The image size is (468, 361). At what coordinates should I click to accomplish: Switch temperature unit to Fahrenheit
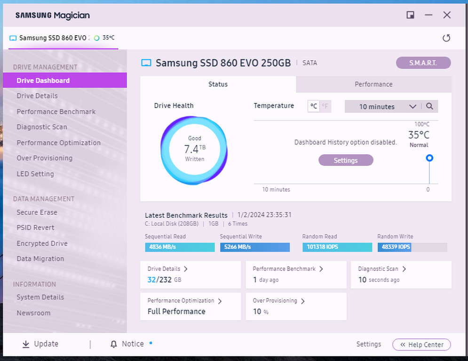[325, 106]
